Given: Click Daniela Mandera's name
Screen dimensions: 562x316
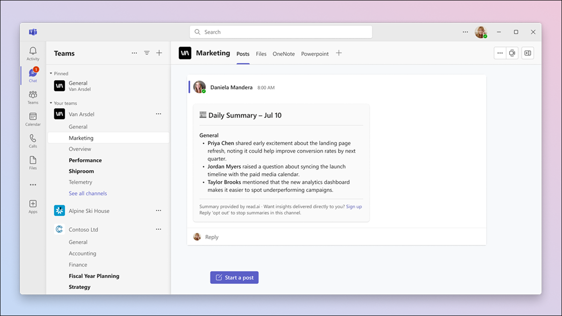Looking at the screenshot, I should [231, 88].
